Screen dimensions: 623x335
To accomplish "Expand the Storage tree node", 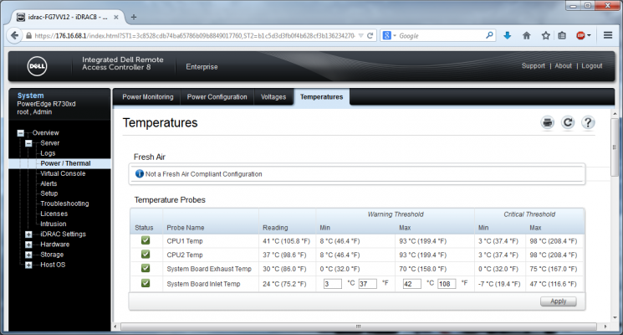I will coord(28,255).
